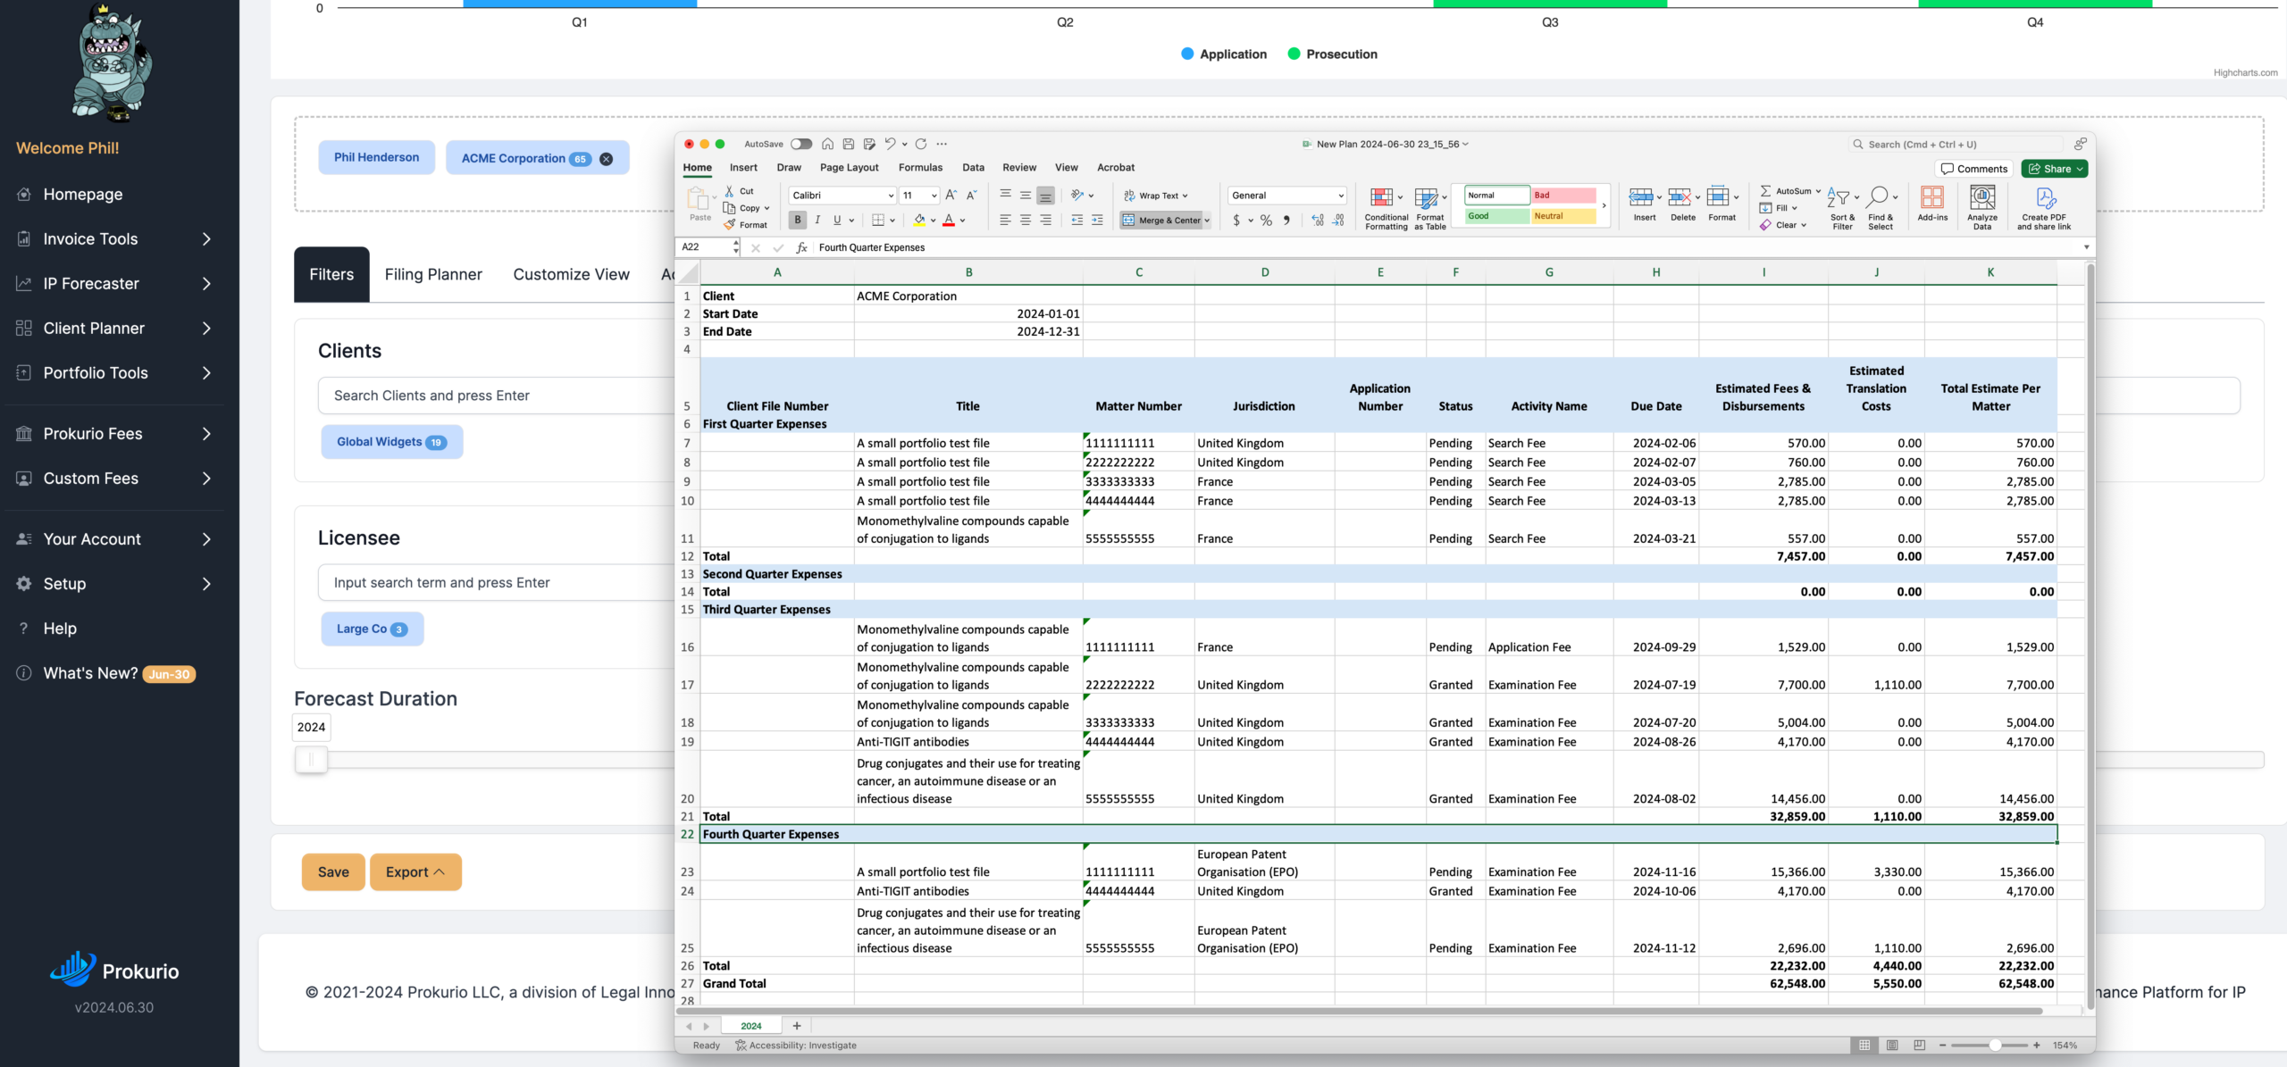Click the Save icon in the Excel title bar

(x=849, y=144)
